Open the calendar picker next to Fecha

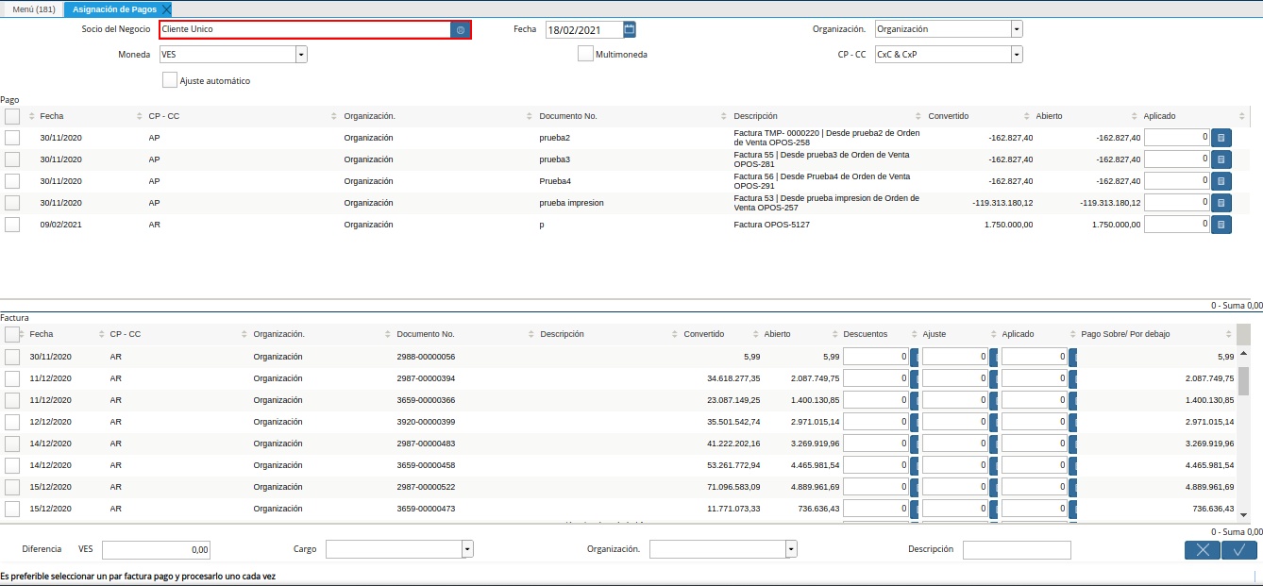630,29
